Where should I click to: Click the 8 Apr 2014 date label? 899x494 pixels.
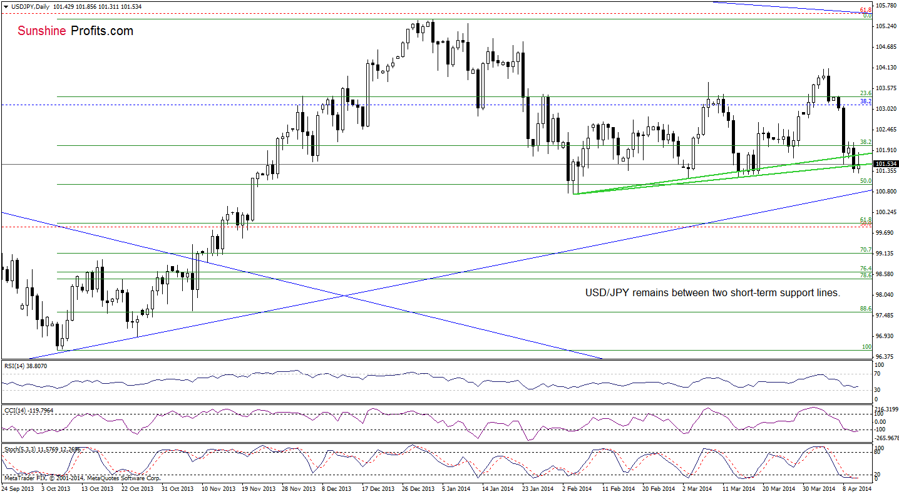click(857, 488)
